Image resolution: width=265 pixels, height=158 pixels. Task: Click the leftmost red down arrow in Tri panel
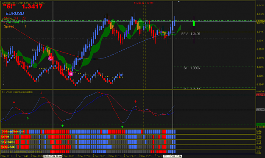click(14, 102)
